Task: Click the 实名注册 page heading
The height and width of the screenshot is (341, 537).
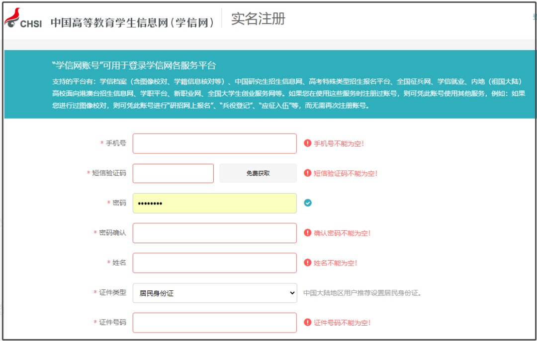Action: [x=258, y=19]
